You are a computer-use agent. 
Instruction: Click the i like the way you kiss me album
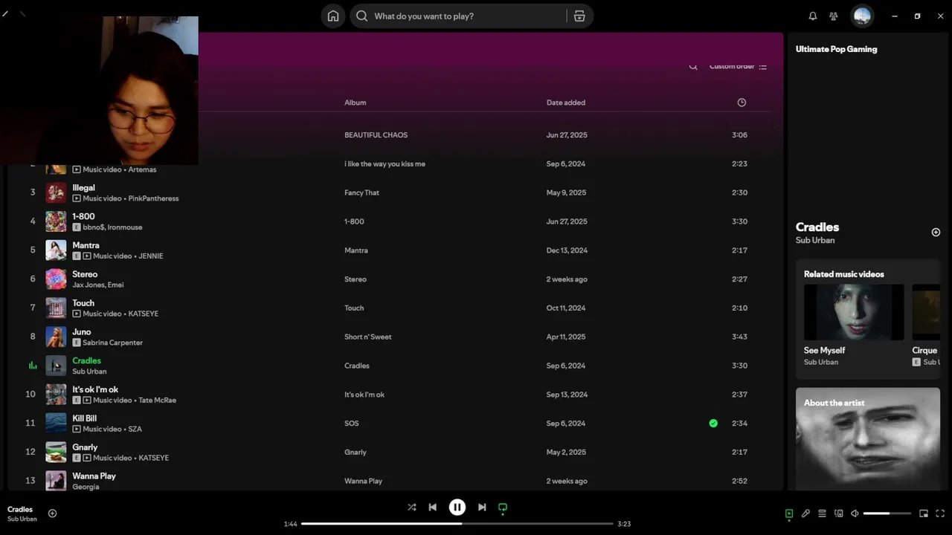385,164
